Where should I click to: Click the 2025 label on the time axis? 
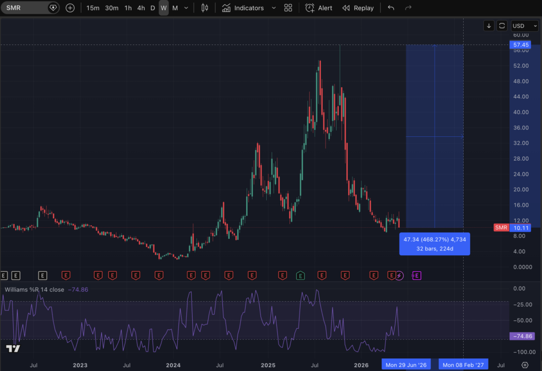click(268, 365)
